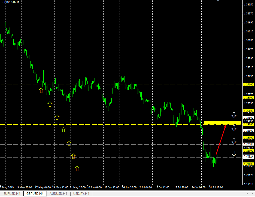Click the 2 May 2019 date label
The image size is (255, 197).
7,187
